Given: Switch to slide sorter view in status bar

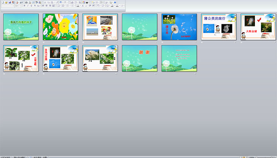Looking at the screenshot, I should tap(244, 157).
